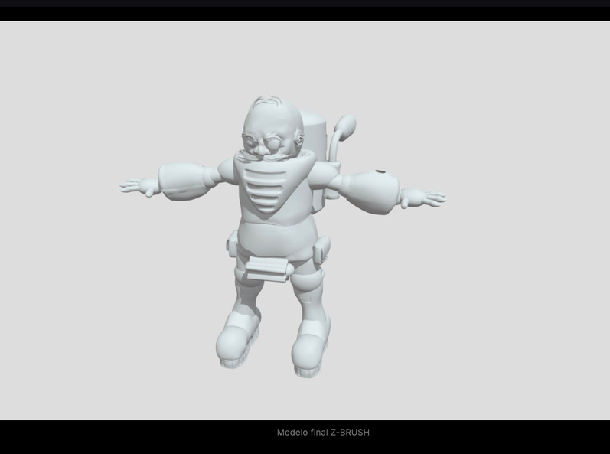The height and width of the screenshot is (454, 610).
Task: Click the front belt pouch at the waist
Action: (x=268, y=269)
